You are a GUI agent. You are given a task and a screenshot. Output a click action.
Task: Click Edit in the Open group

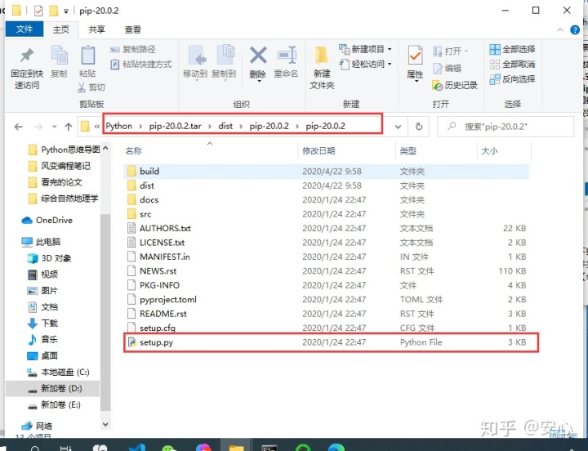click(x=447, y=69)
